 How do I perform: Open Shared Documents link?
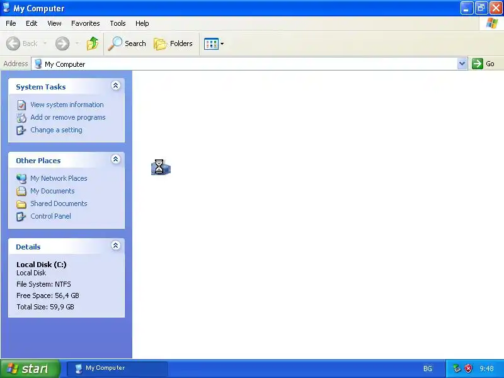pos(59,203)
